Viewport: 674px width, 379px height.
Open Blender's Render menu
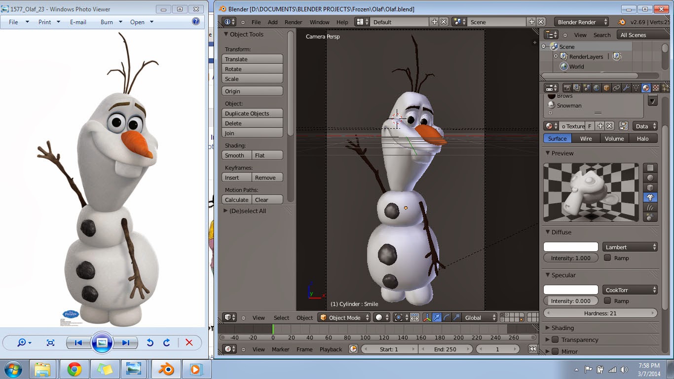click(x=294, y=22)
